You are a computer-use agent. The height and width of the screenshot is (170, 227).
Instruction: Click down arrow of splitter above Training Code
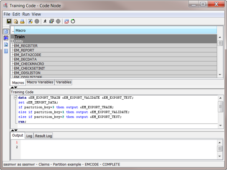click(x=15, y=87)
